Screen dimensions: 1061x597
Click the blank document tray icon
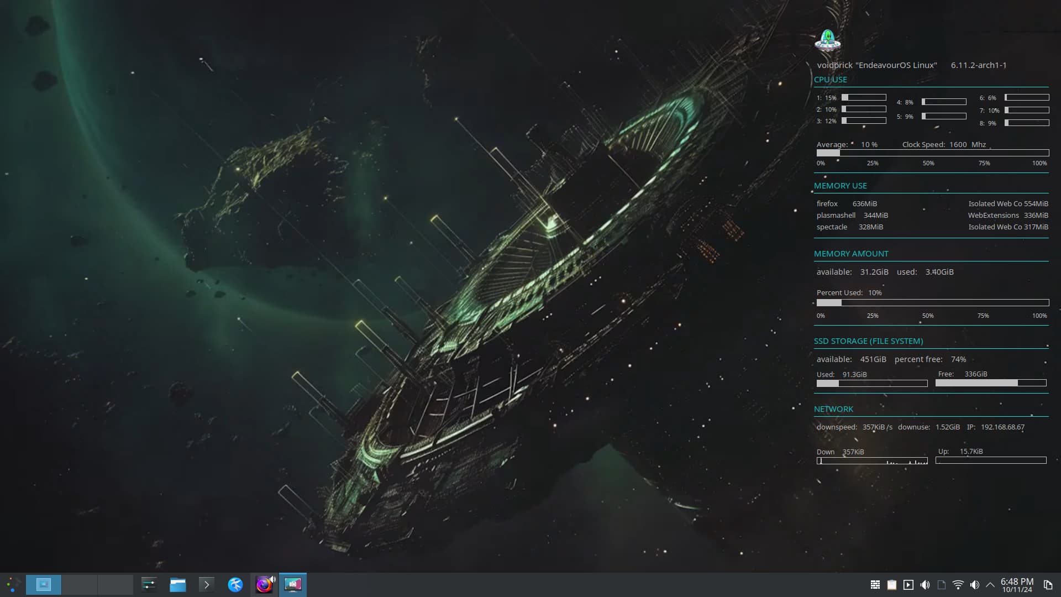(x=942, y=585)
